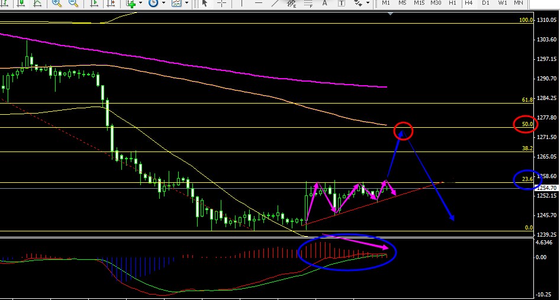Switch timeframe to M15
This screenshot has height=300, width=560.
[x=419, y=3]
